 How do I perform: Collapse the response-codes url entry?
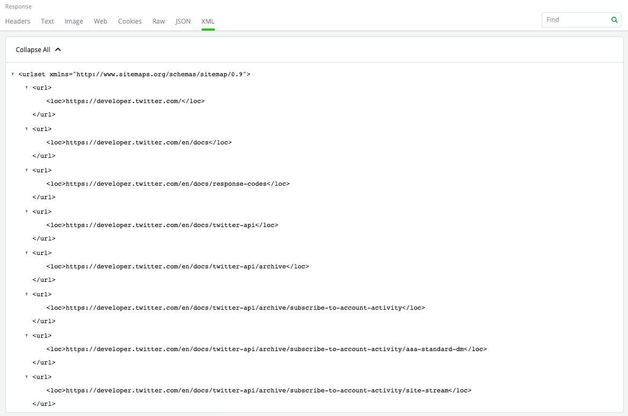pos(27,170)
